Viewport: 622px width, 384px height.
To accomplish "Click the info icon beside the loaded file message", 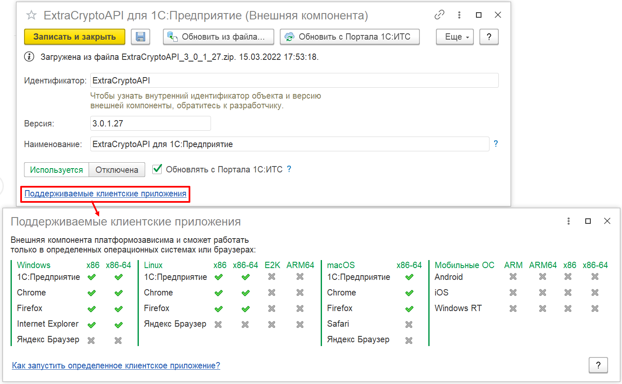I will [x=29, y=56].
